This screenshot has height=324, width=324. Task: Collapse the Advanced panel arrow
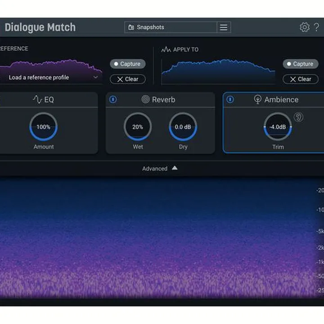click(175, 168)
